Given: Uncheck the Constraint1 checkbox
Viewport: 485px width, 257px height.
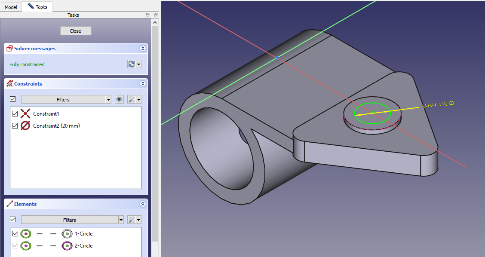Looking at the screenshot, I should tap(15, 114).
